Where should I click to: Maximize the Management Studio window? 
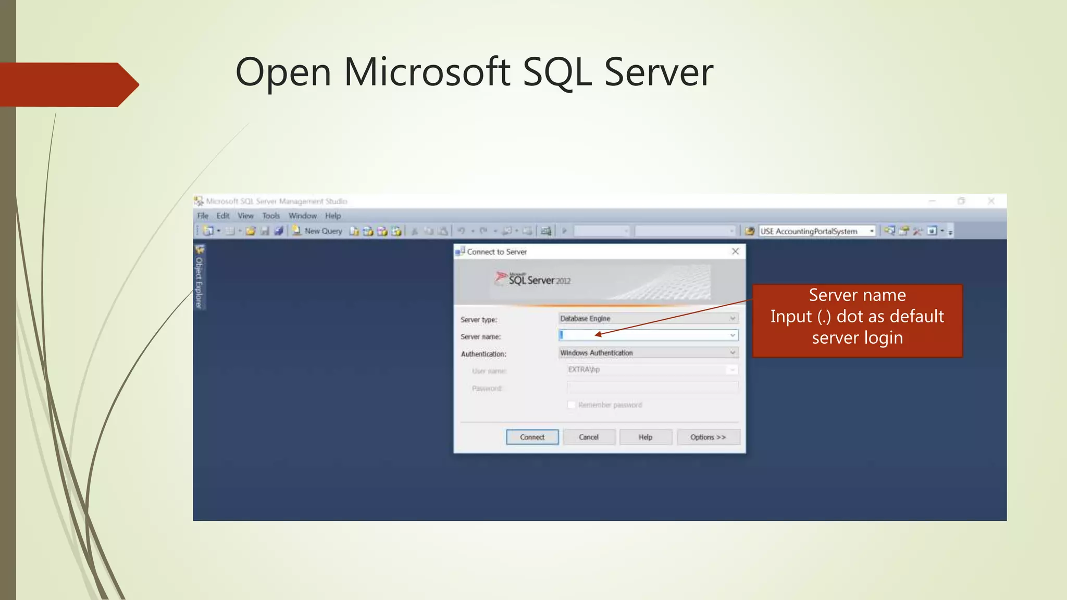pos(961,201)
